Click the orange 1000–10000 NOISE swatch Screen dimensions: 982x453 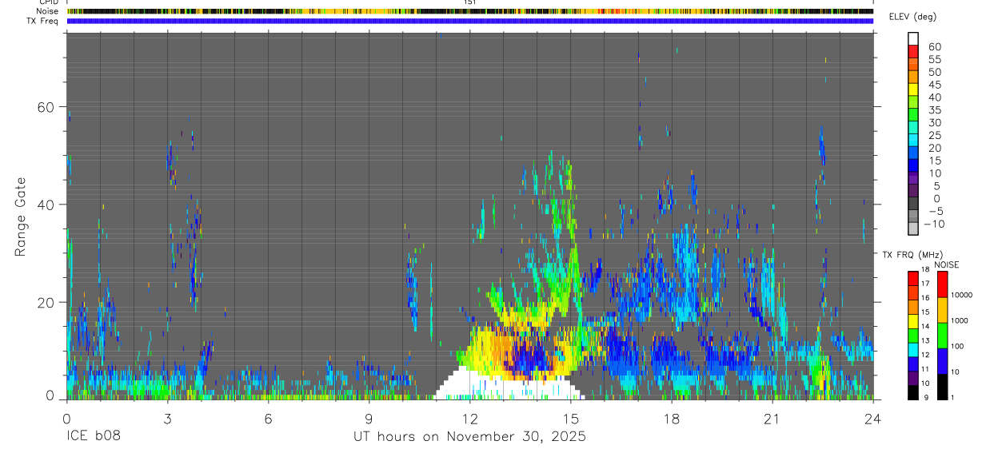click(942, 310)
